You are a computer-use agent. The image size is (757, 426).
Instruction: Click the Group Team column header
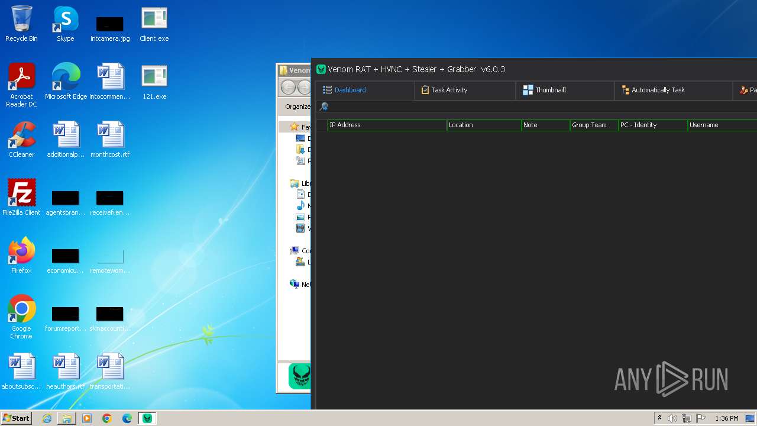[594, 125]
